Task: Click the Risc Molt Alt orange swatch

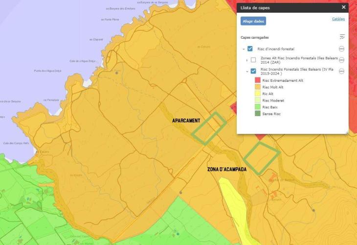Action: point(257,87)
